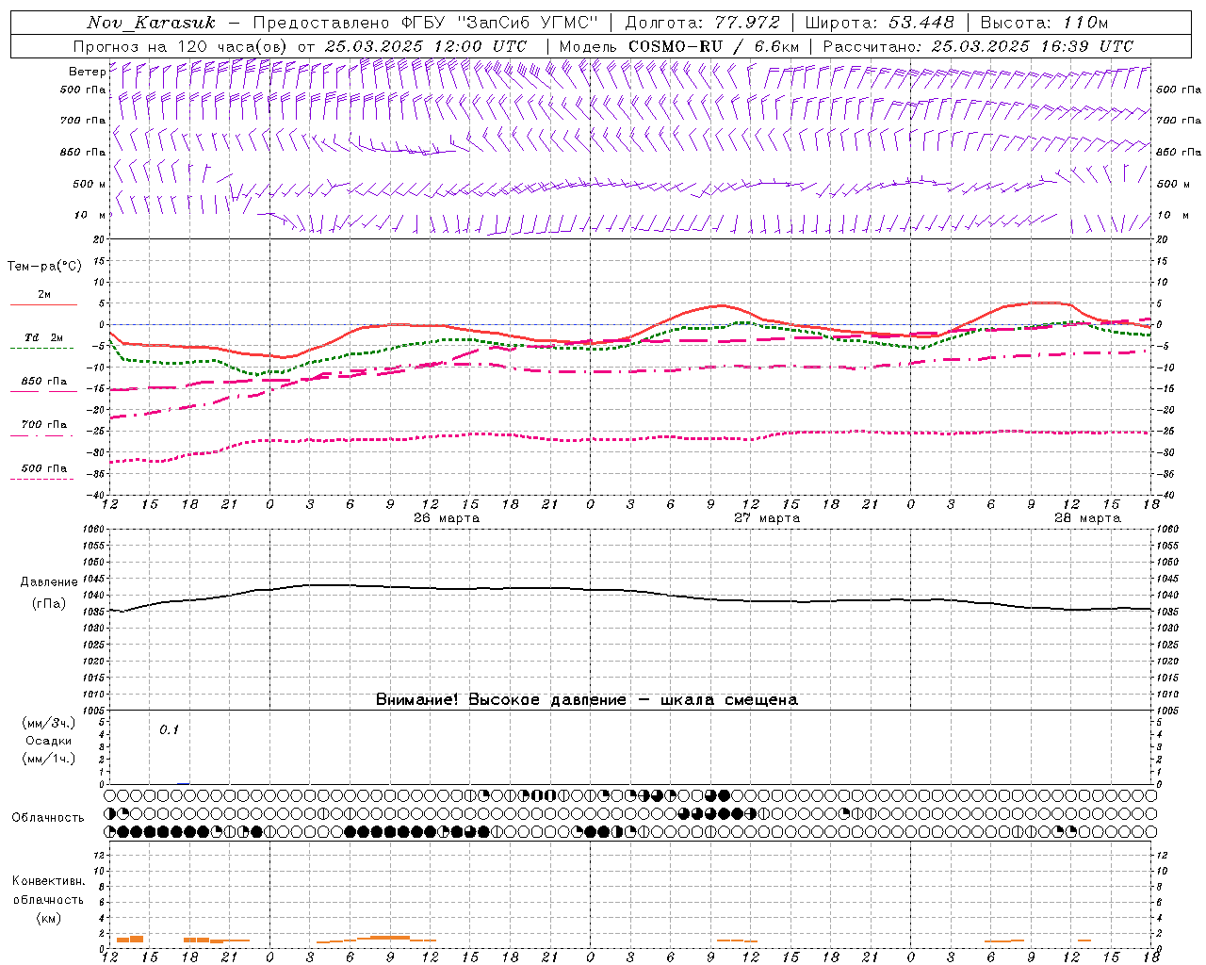Click the 'Высота: 110м' elevation text

pos(1044,23)
